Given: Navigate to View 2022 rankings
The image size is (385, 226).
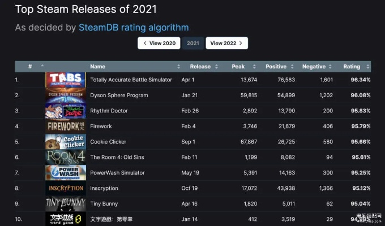Looking at the screenshot, I should tap(226, 43).
